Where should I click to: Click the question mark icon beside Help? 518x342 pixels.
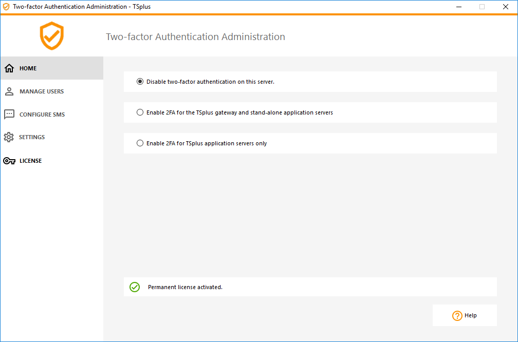click(x=457, y=315)
